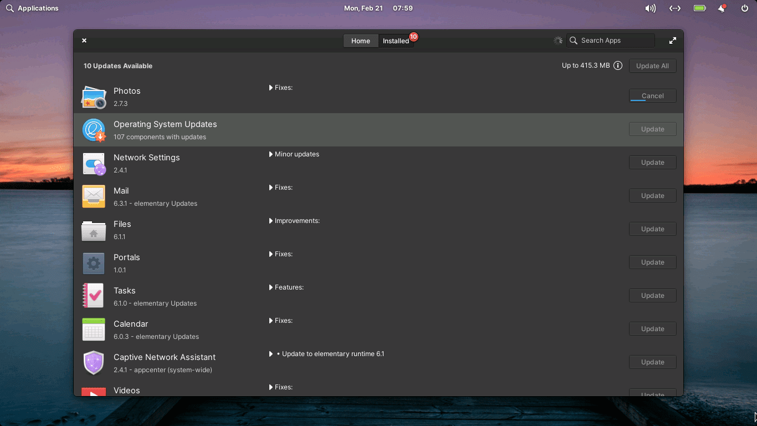Click the Calendar app icon

(x=94, y=329)
